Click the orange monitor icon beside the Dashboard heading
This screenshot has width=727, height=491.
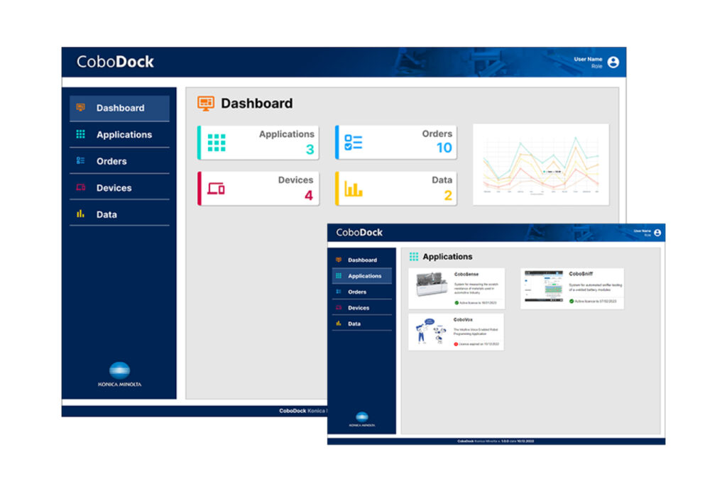coord(206,104)
